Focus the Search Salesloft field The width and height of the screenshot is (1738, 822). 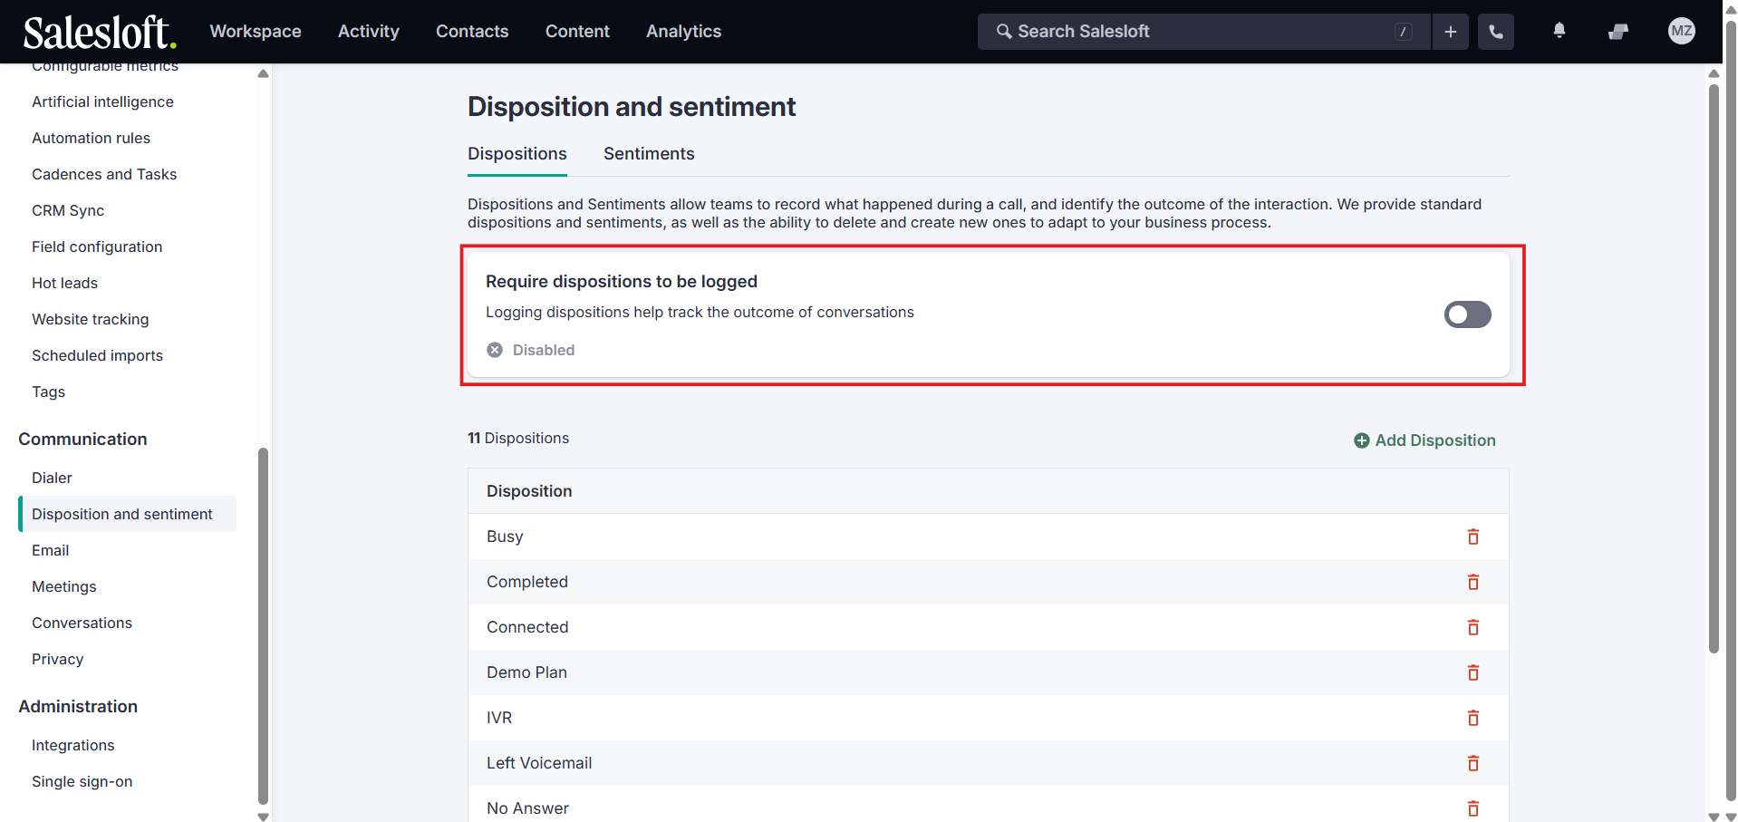click(x=1204, y=32)
